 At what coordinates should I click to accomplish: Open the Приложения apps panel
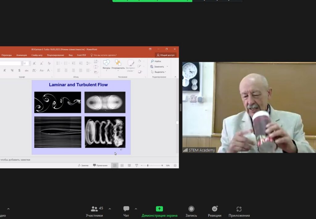[x=239, y=211]
